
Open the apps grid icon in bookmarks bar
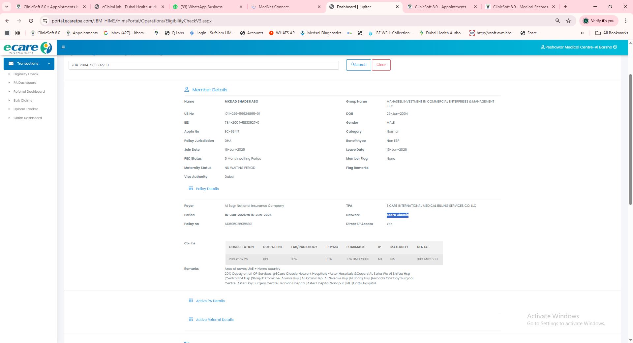click(x=18, y=33)
